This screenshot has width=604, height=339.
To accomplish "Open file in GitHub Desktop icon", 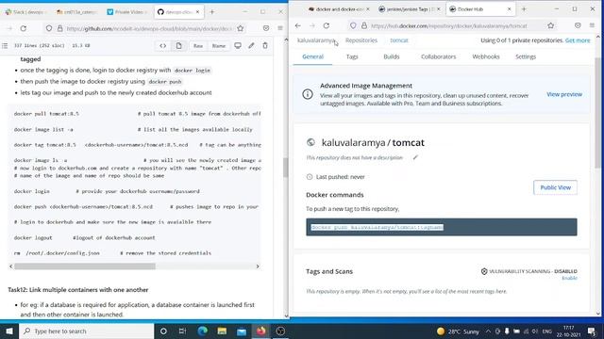I will [x=238, y=46].
